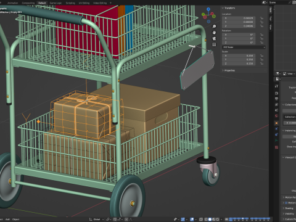This screenshot has height=222, width=296.
Task: Click the Scene name field
Action: pos(278,2)
